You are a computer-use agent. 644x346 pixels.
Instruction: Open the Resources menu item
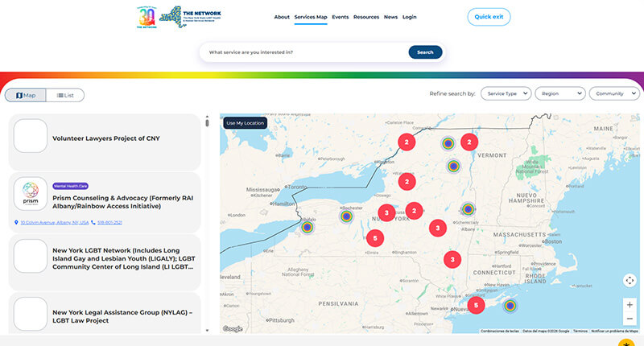[x=366, y=17]
